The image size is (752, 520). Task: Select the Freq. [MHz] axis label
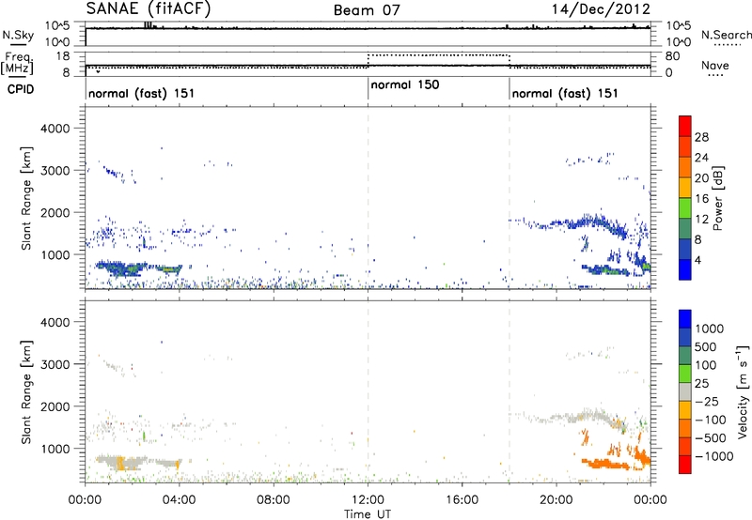[x=18, y=64]
